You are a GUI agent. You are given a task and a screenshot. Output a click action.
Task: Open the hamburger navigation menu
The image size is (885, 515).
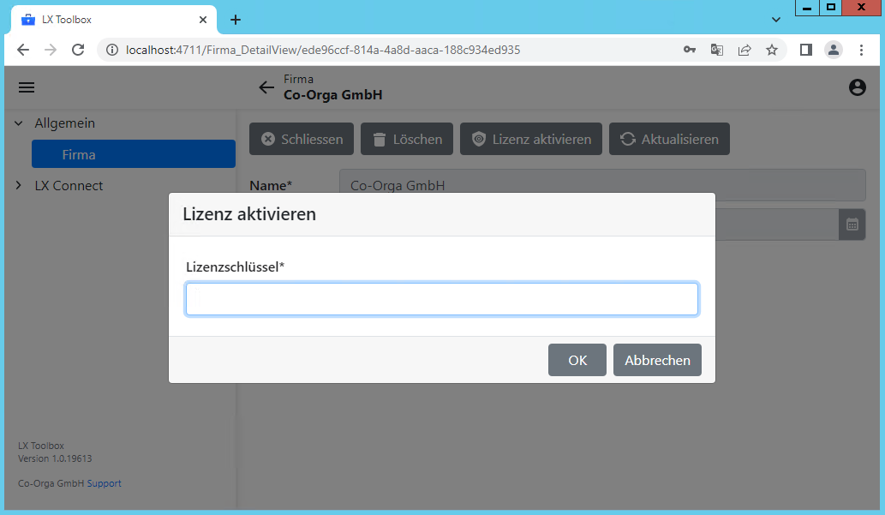pyautogui.click(x=27, y=87)
